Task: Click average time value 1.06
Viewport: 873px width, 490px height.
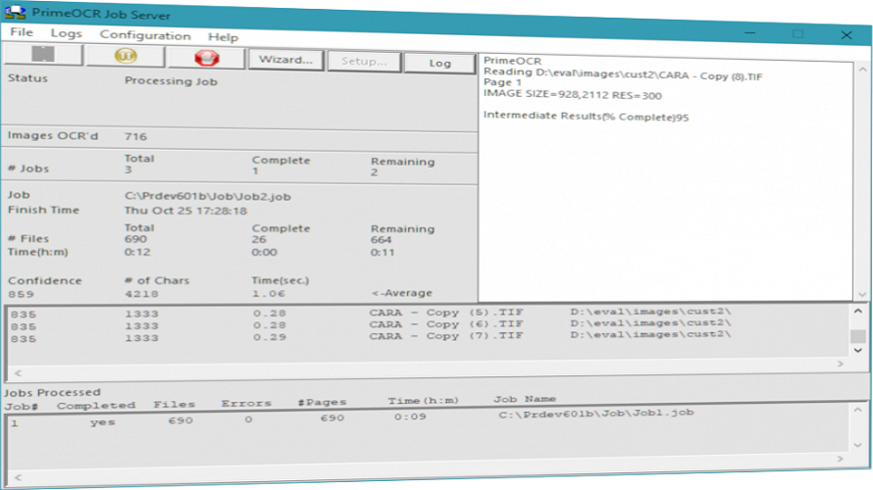Action: tap(269, 294)
